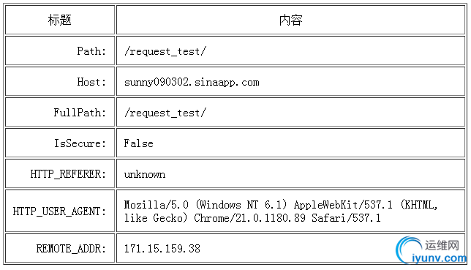Click the 运维网 watermark text
The width and height of the screenshot is (471, 270).
coord(442,245)
